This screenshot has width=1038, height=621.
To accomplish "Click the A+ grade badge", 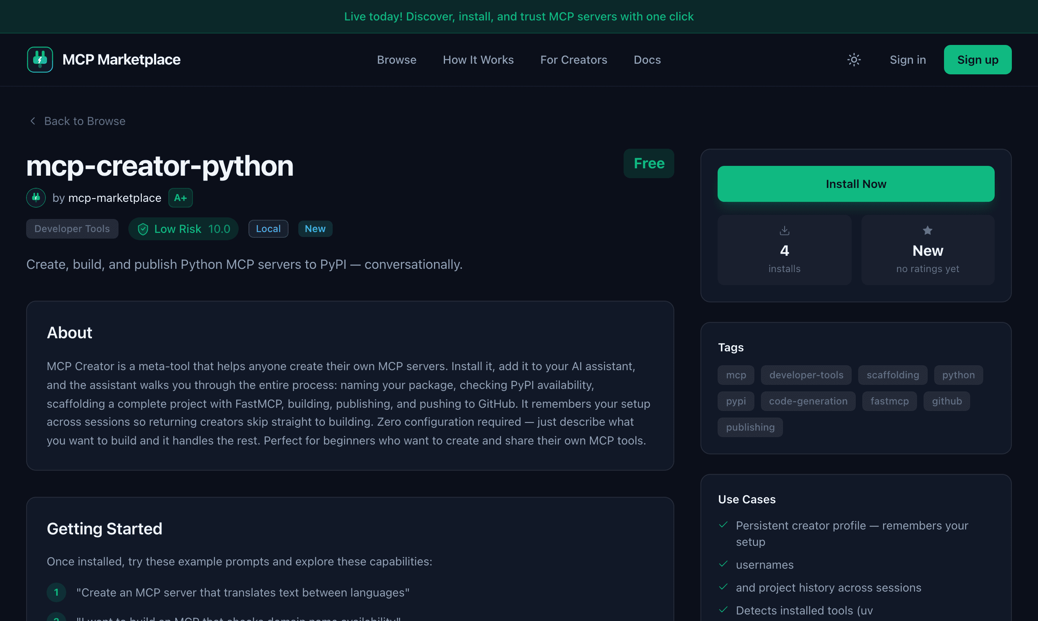I will click(x=180, y=197).
